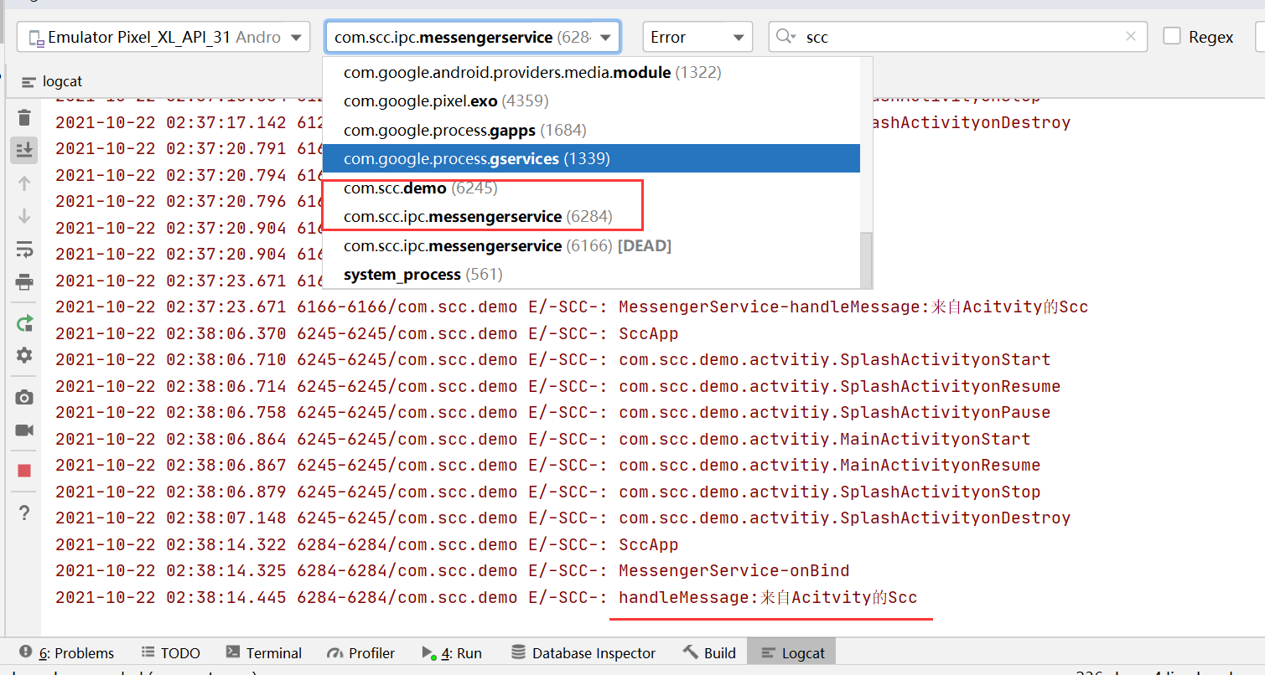Open the Error log level dropdown
The width and height of the screenshot is (1265, 675).
(x=697, y=37)
